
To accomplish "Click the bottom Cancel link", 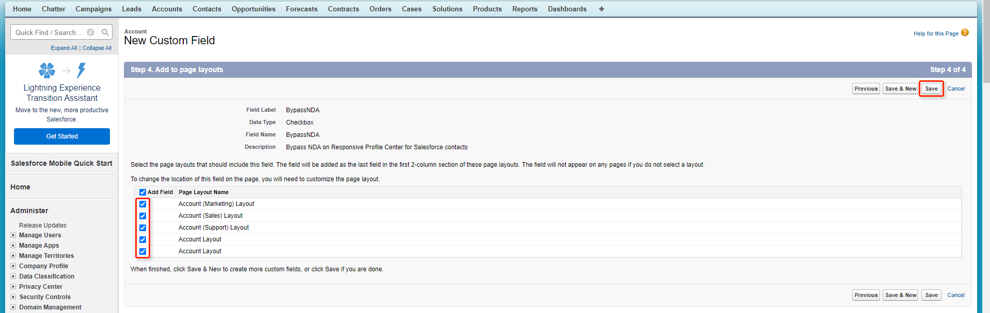I will click(956, 295).
